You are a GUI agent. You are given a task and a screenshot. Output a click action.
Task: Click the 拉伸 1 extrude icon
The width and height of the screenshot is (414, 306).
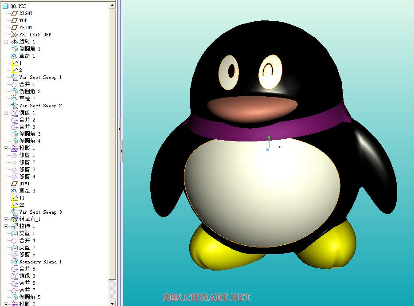pos(14,226)
